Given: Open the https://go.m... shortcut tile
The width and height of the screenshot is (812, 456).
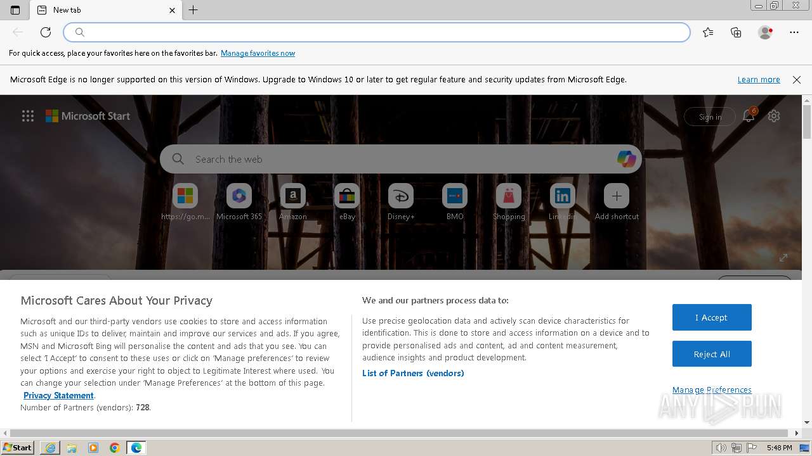Looking at the screenshot, I should (x=185, y=202).
